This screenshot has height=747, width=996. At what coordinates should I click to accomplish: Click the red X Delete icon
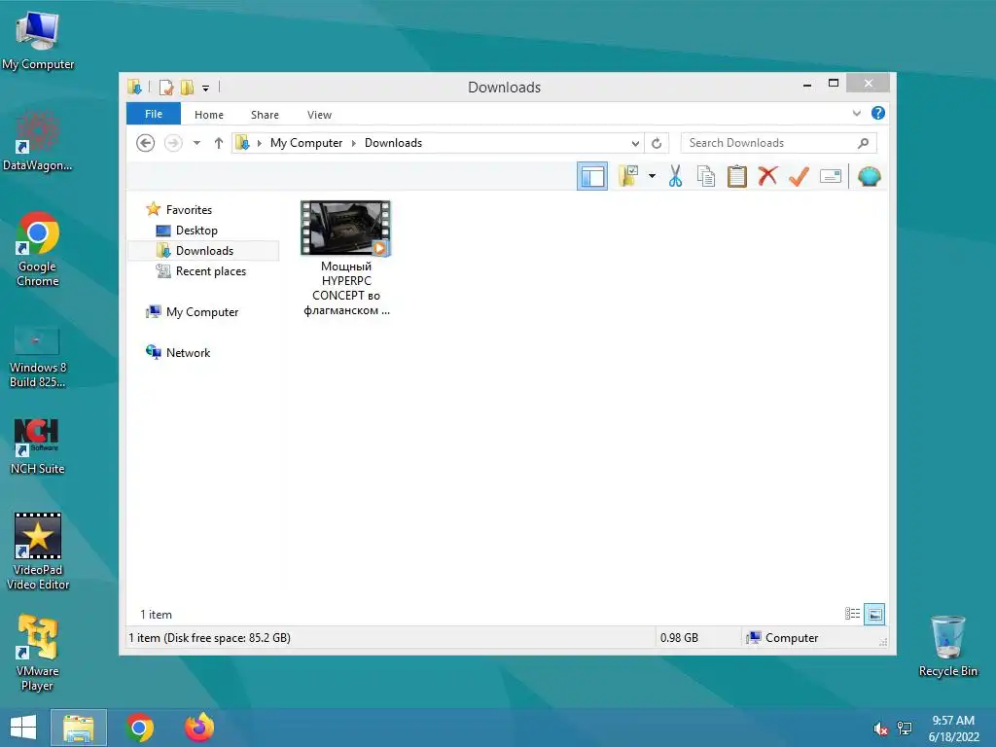[768, 176]
